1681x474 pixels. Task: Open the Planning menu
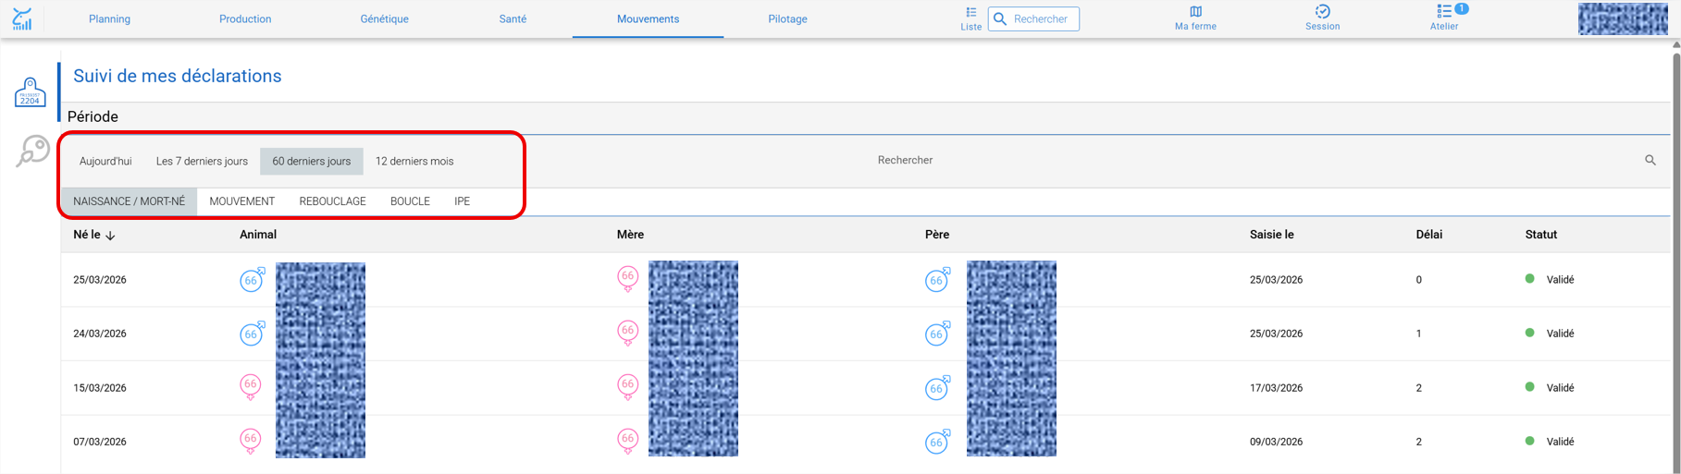109,19
